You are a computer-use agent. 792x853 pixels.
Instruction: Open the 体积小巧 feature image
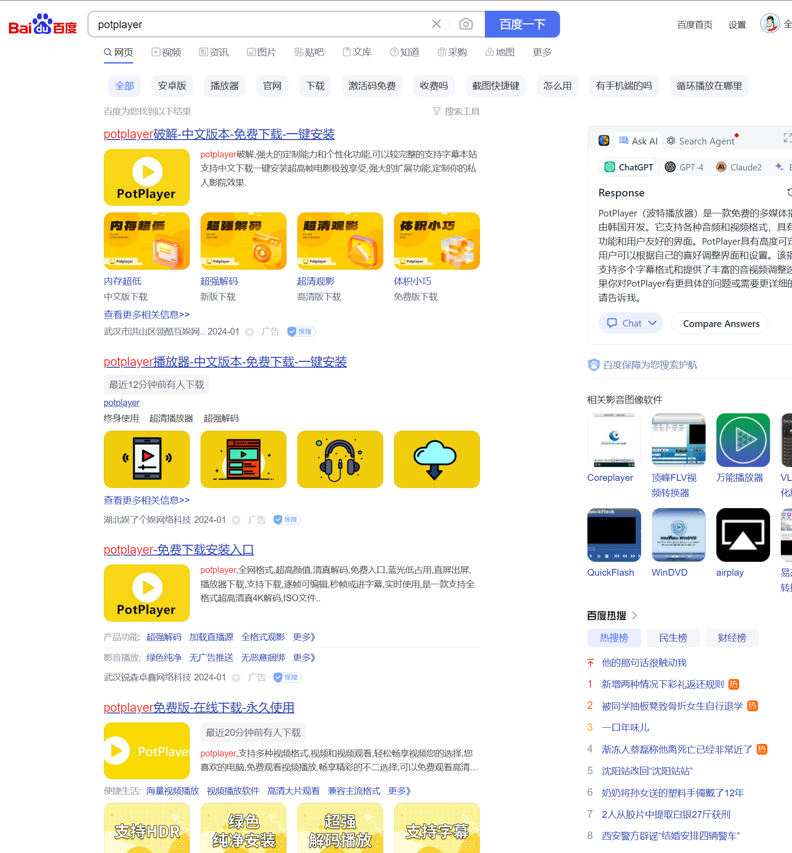tap(437, 241)
